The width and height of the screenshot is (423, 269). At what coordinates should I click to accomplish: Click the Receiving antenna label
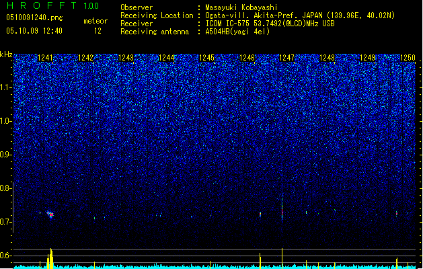point(155,32)
